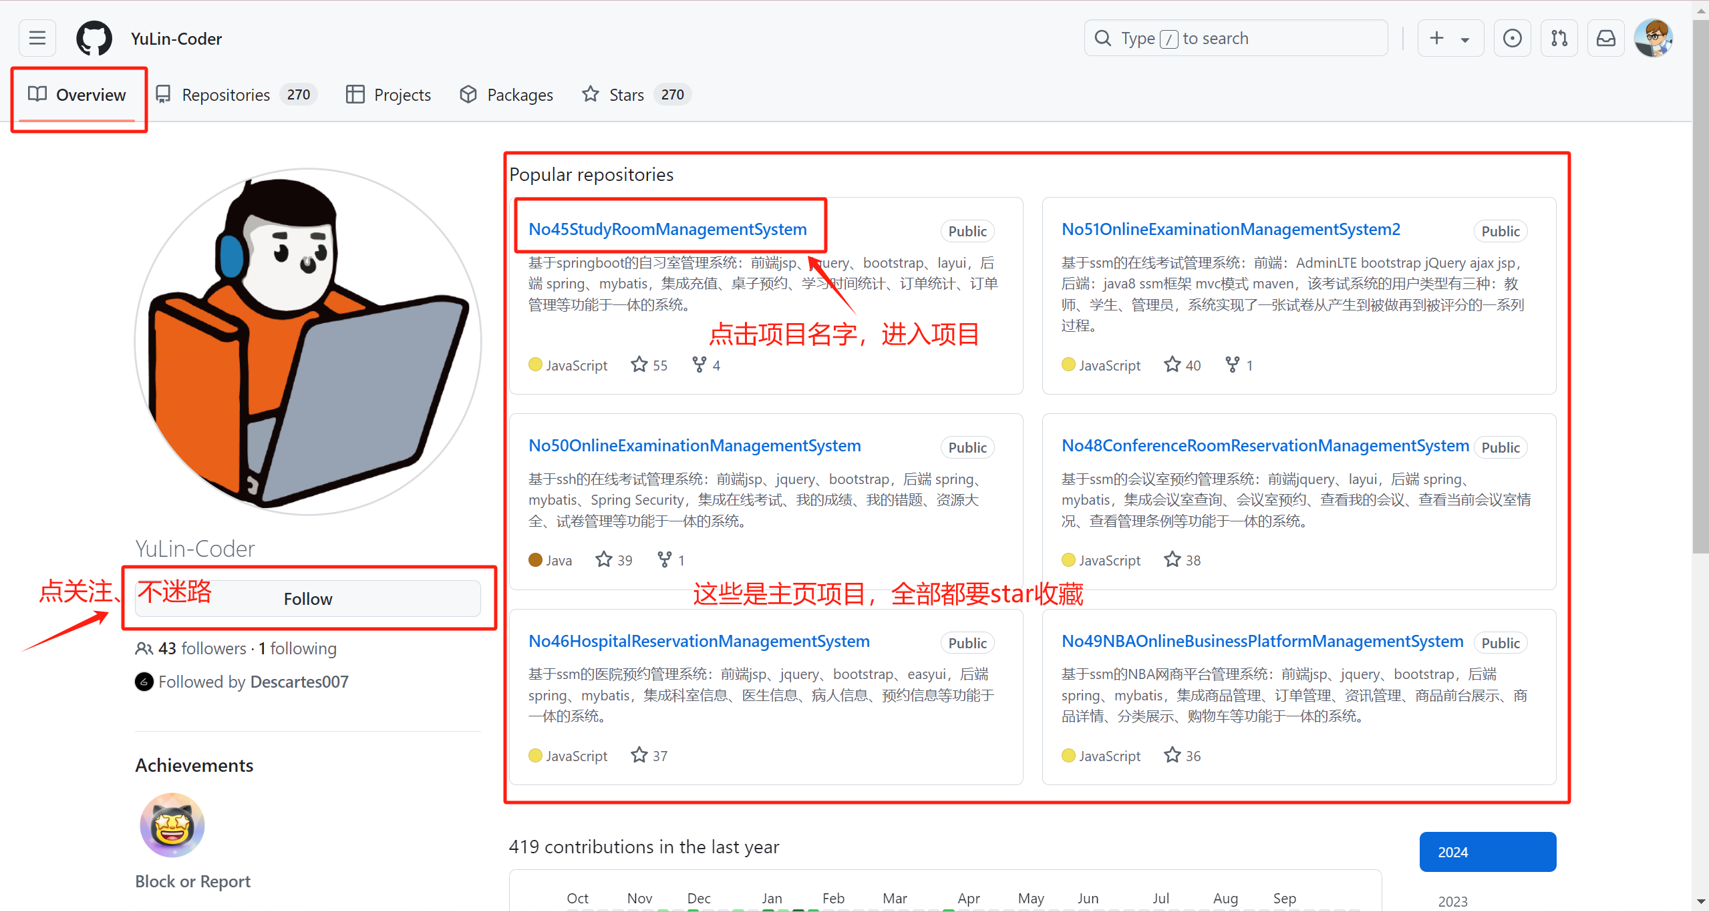View 36 stargazers of No49 repo
The image size is (1709, 912).
[1183, 756]
